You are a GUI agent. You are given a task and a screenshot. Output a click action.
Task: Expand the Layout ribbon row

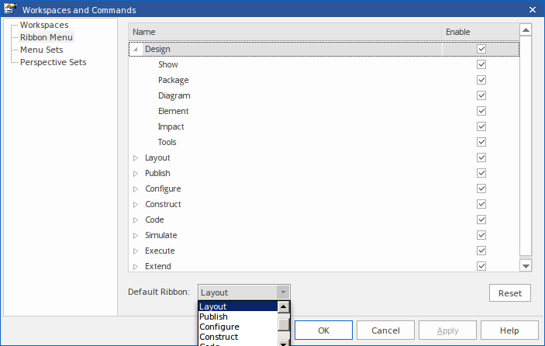tap(136, 158)
